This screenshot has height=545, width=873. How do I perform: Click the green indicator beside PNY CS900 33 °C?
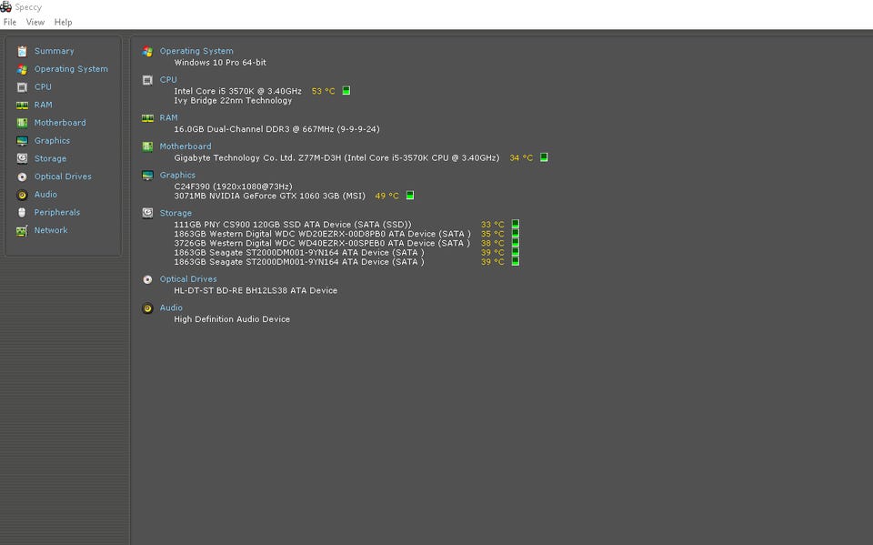pos(516,224)
